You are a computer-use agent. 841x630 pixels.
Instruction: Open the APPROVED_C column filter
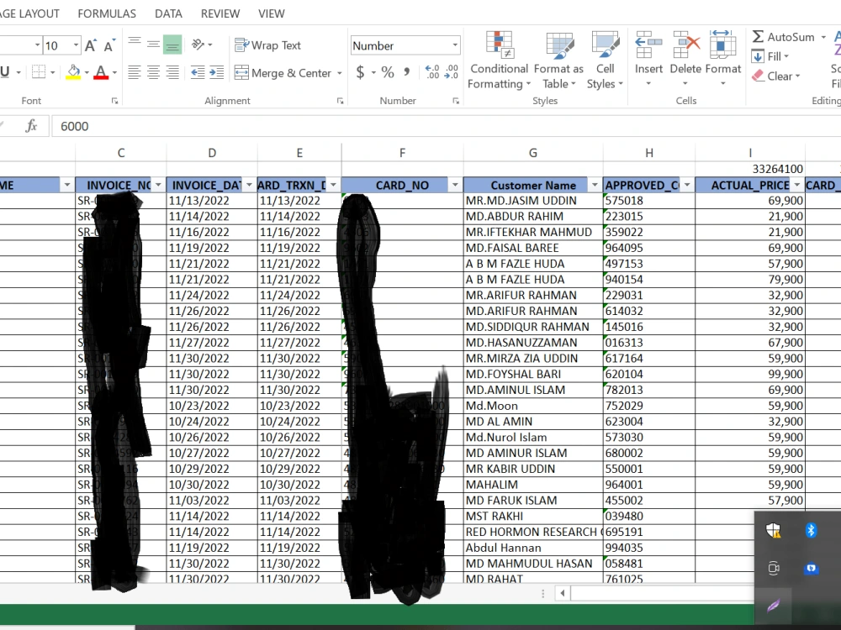(x=686, y=186)
